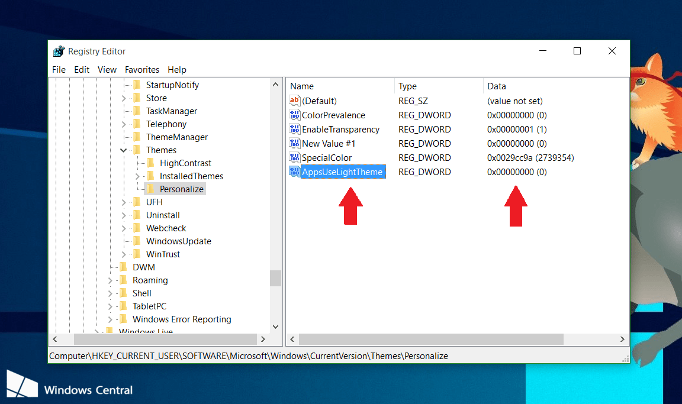Expand the Roaming tree node

click(110, 280)
